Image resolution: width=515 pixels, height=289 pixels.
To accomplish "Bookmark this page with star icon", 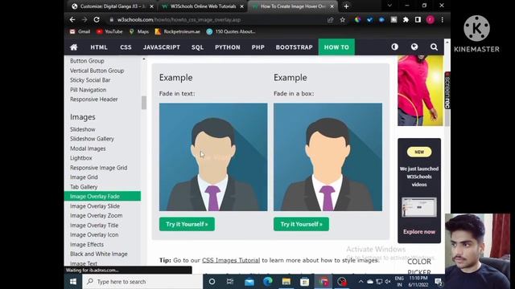I will tap(343, 19).
